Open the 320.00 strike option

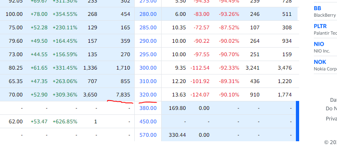click(148, 95)
